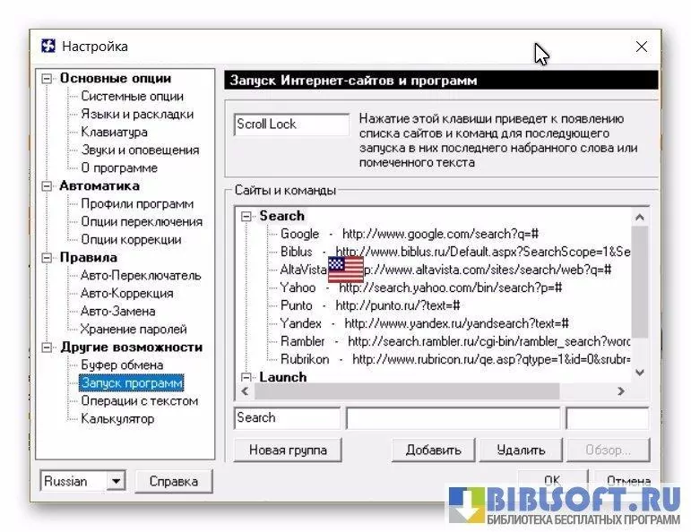The width and height of the screenshot is (691, 532).
Task: Collapse the Search group in sites list
Action: click(246, 216)
